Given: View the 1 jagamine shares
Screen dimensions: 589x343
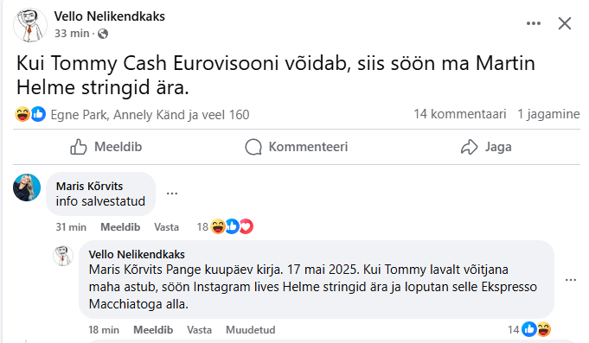Looking at the screenshot, I should coord(548,114).
